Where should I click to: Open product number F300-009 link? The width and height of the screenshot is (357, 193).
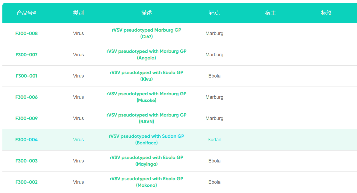tap(26, 118)
